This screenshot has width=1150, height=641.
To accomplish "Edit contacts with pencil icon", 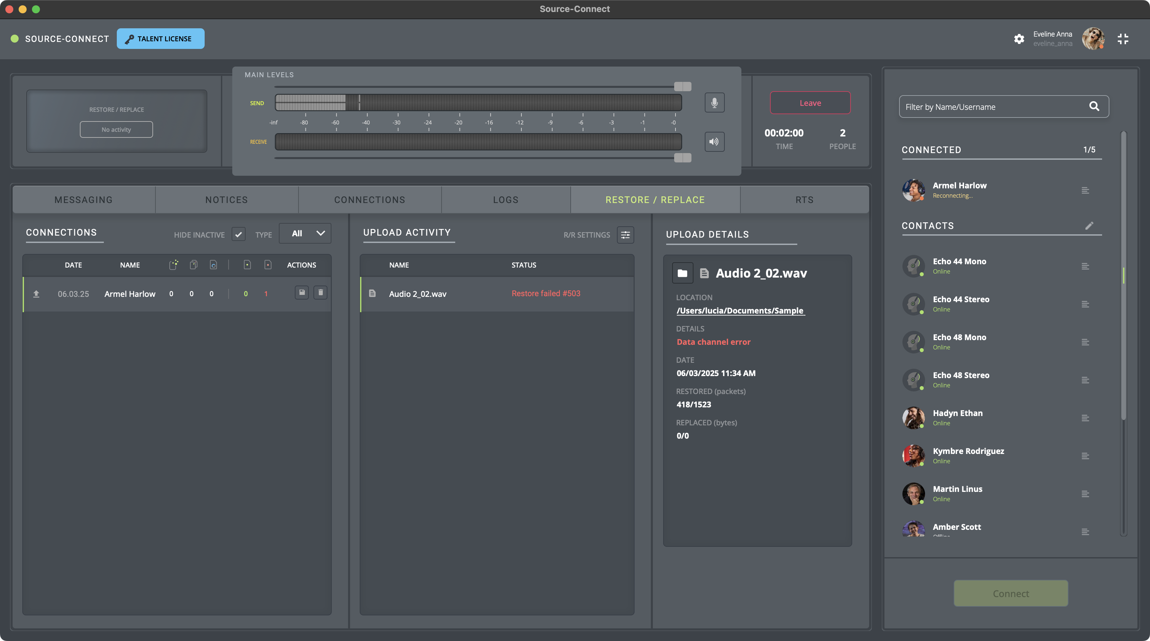I will [1089, 225].
